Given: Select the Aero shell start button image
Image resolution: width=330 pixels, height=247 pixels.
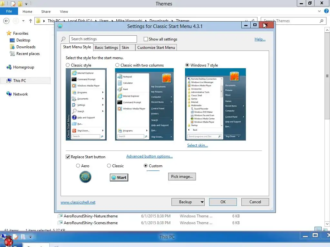Looking at the screenshot, I should (85, 177).
